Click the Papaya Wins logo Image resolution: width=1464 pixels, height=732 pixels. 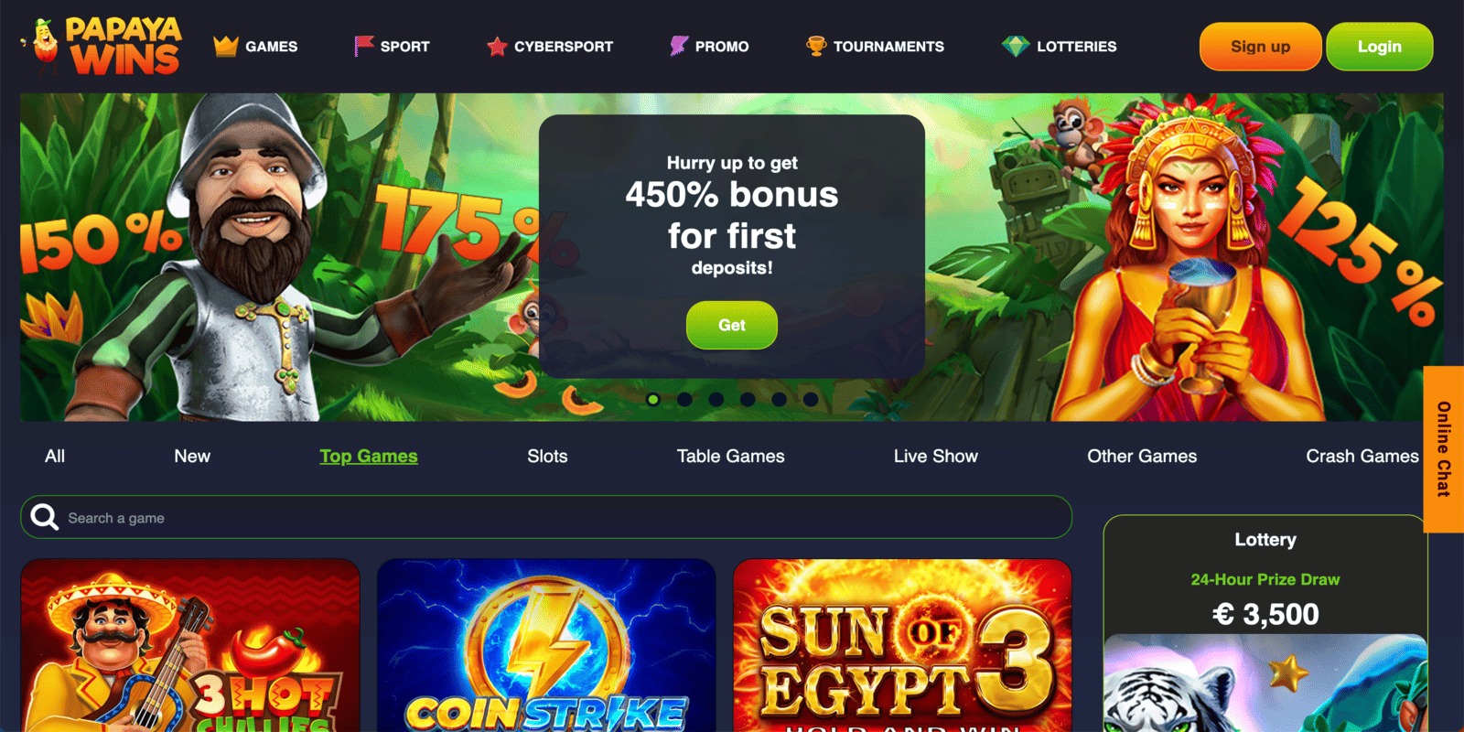pos(102,46)
